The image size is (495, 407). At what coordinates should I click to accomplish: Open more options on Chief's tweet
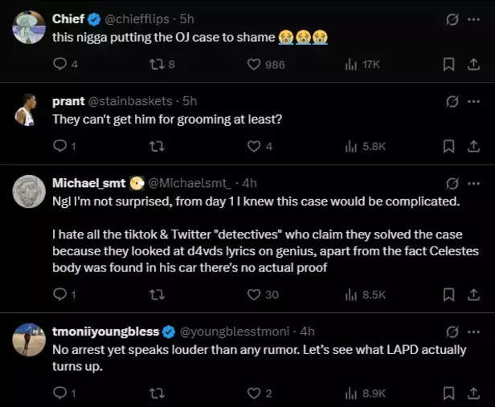[473, 18]
